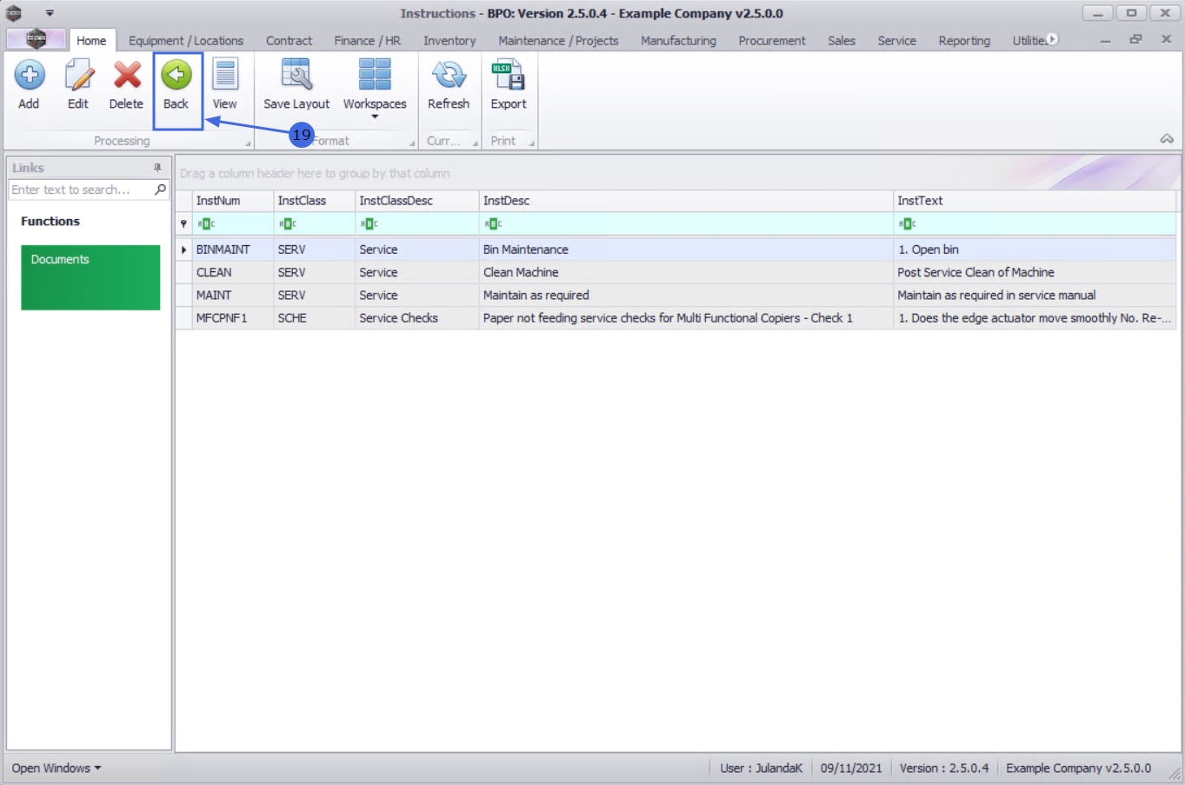
Task: Open the Manufacturing tab
Action: (678, 41)
